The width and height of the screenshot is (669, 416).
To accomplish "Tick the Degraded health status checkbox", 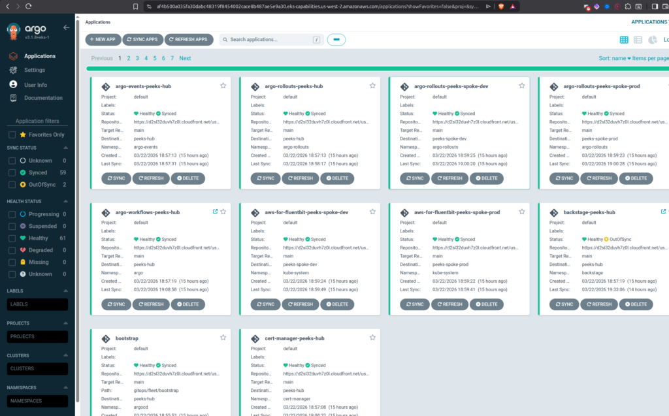I will (12, 250).
